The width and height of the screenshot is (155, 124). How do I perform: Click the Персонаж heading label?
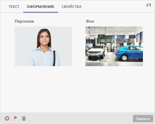coord(24,21)
